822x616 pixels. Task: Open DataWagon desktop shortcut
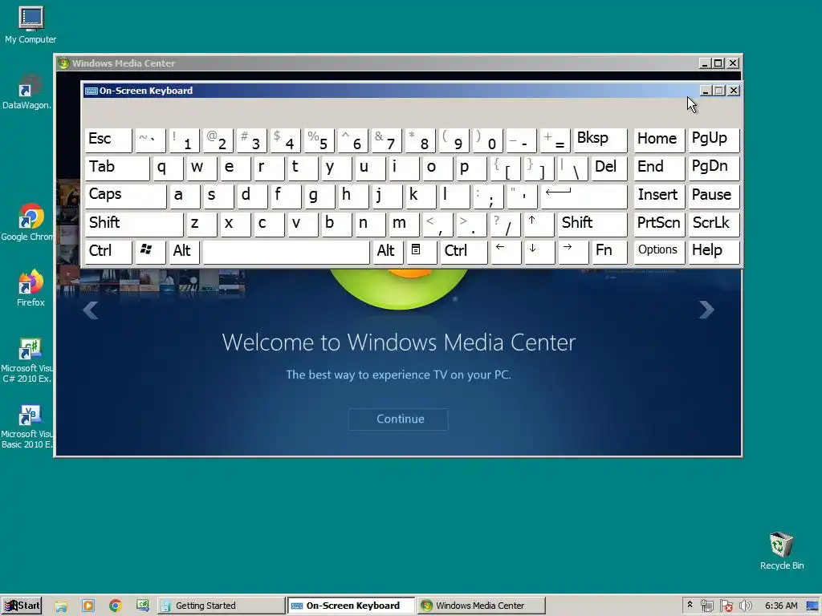tap(27, 91)
